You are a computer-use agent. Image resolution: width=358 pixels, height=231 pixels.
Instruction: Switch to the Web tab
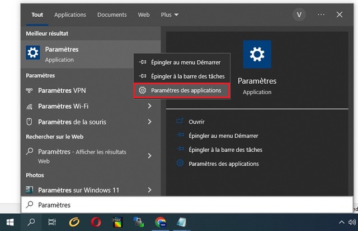click(x=144, y=15)
